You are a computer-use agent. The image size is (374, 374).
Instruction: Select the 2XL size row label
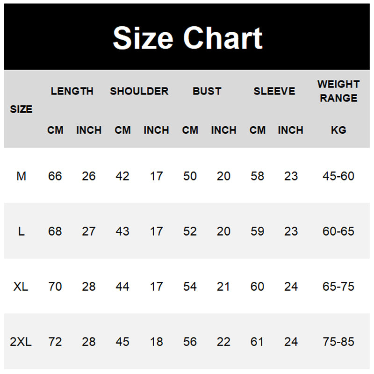[x=21, y=342]
